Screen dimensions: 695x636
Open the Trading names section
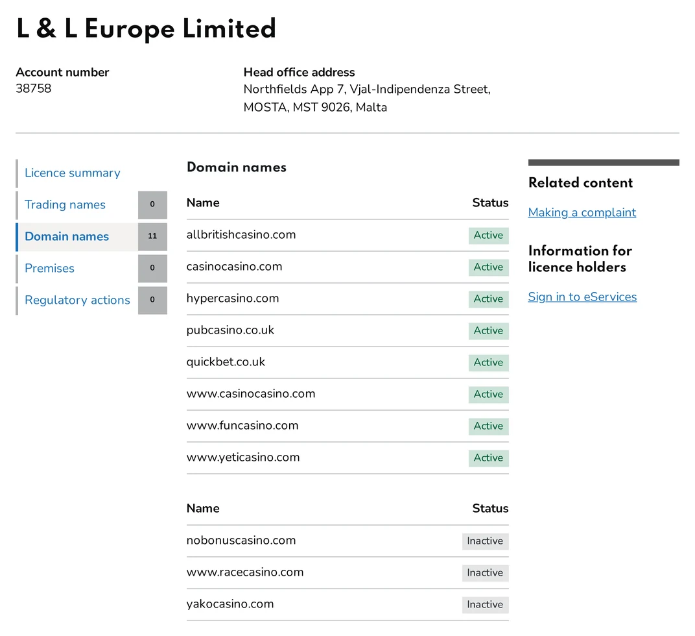coord(65,204)
